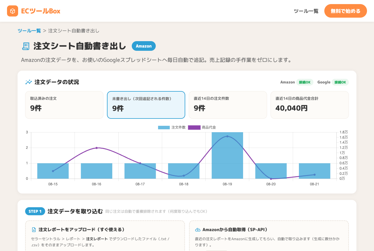Viewport: 374px width, 251px height.
Task: Click the Amazon badge next to title
Action: 144,46
